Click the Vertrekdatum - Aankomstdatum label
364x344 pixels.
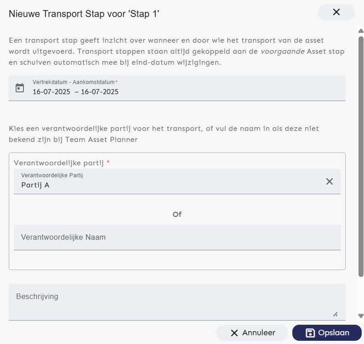point(74,82)
